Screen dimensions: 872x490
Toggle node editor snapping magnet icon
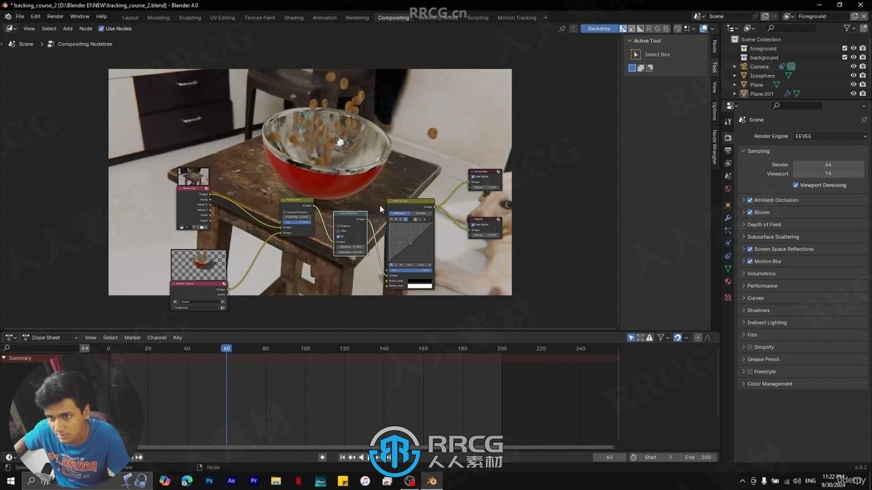pos(678,29)
